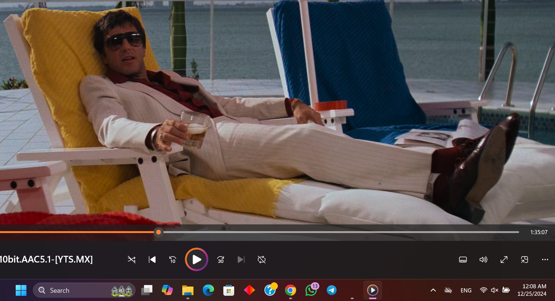Open the clock and date panel
Image resolution: width=555 pixels, height=301 pixels.
coord(532,290)
